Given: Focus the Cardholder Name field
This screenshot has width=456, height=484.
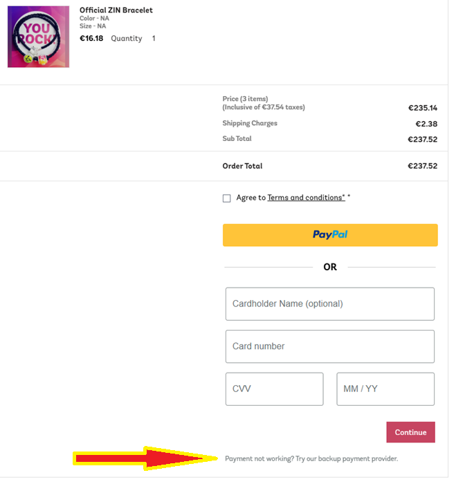Looking at the screenshot, I should [x=330, y=304].
